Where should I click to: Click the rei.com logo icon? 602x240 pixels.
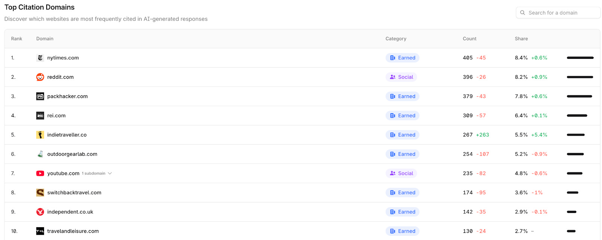[40, 115]
